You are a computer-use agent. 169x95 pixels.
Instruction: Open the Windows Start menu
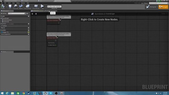coord(2,93)
